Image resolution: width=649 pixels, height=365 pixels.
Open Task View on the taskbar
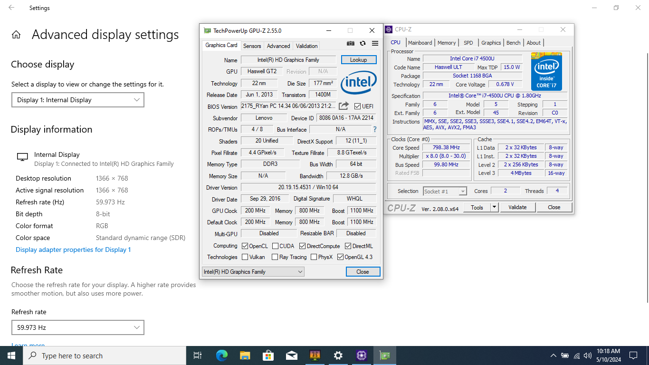[x=198, y=355]
